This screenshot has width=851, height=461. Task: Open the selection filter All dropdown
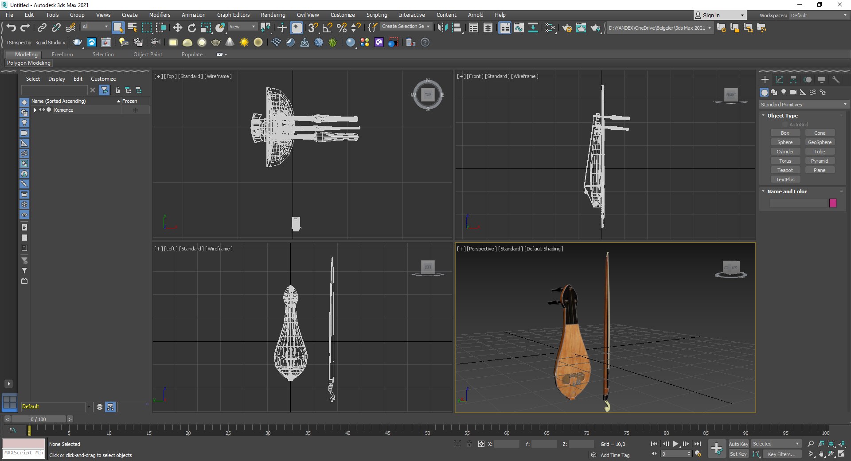pos(95,27)
